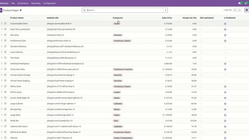Sort by Margin Per (%) column

[x=189, y=18]
